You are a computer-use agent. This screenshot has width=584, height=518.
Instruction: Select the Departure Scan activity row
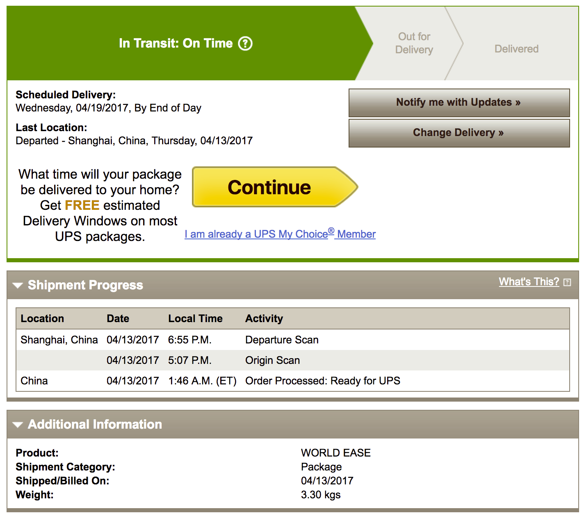tap(282, 340)
